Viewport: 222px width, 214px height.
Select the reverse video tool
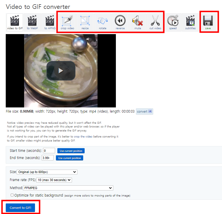point(120,22)
